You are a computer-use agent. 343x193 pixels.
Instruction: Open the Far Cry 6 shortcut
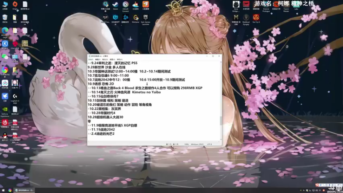[256, 18]
